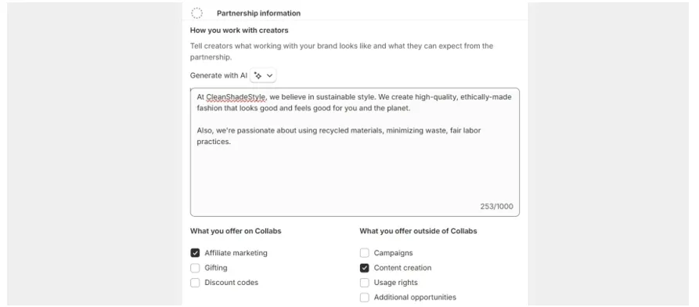This screenshot has height=307, width=699.
Task: Select the Usage rights checkbox
Action: click(364, 283)
